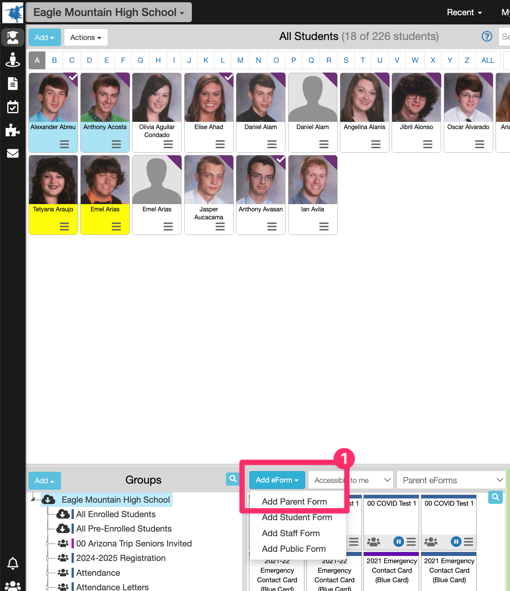Select Oscar Alvarado via corner triangle
510x591 pixels.
coord(488,78)
